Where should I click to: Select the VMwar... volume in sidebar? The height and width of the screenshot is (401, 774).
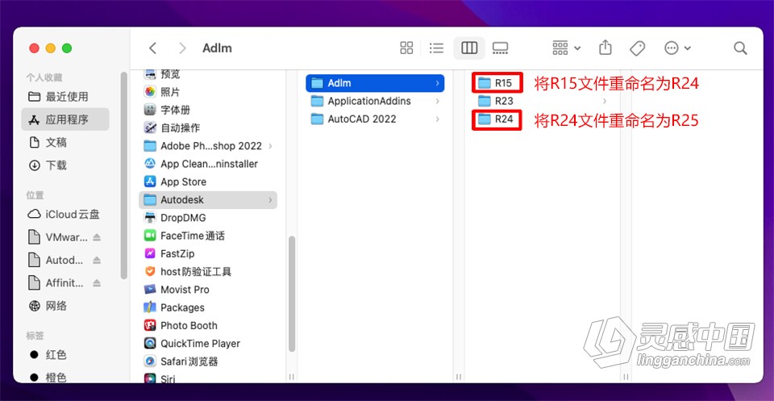[x=58, y=237]
